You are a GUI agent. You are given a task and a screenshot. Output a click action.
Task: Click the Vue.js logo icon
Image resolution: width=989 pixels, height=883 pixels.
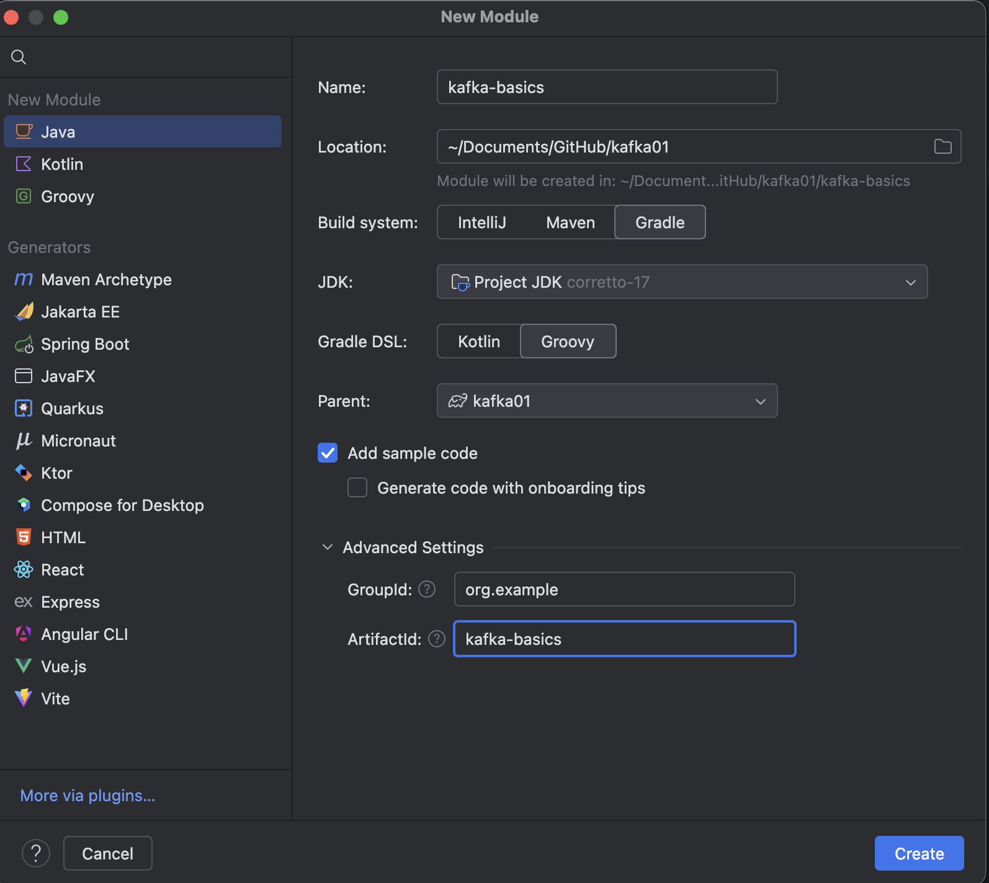[24, 666]
